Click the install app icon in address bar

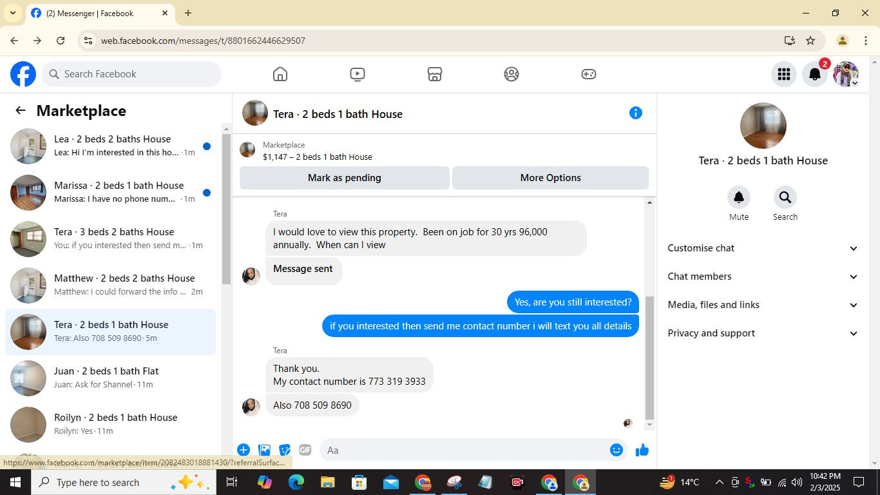coord(789,41)
